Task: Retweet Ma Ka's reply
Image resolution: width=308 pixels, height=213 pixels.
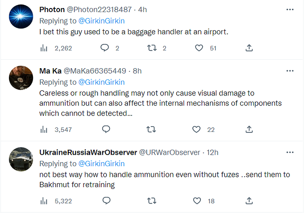Action: pos(151,129)
